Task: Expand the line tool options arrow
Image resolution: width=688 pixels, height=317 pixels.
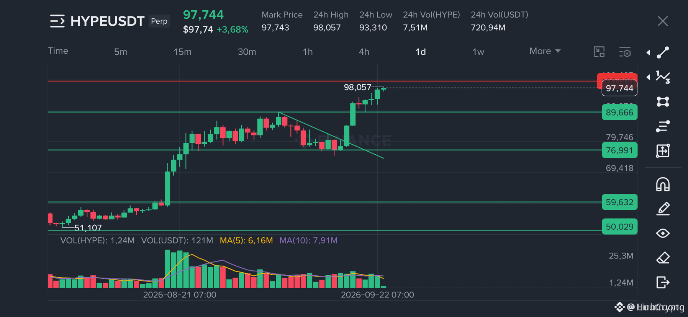Action: (x=648, y=52)
